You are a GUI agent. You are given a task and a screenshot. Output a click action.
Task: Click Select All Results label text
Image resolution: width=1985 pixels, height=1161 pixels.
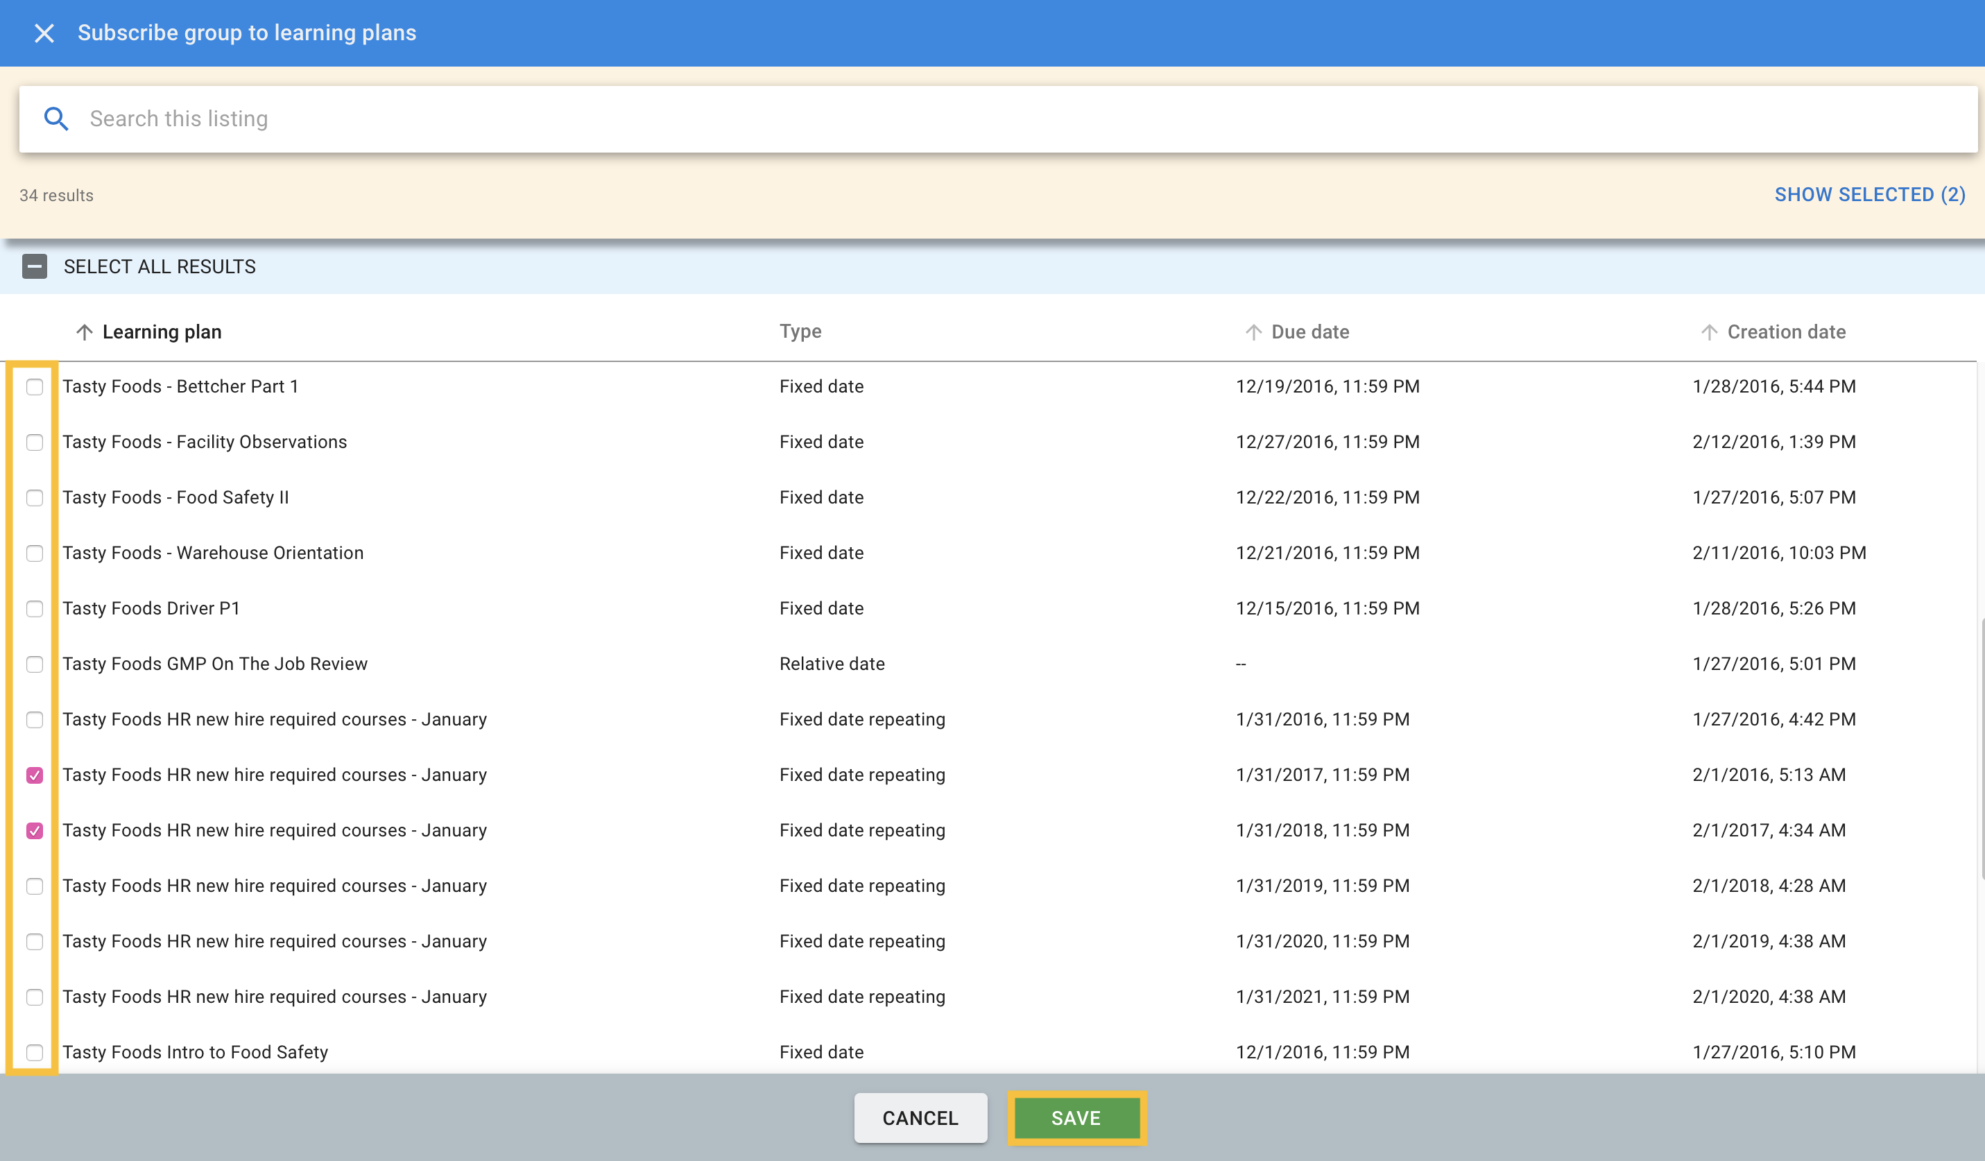pos(160,267)
